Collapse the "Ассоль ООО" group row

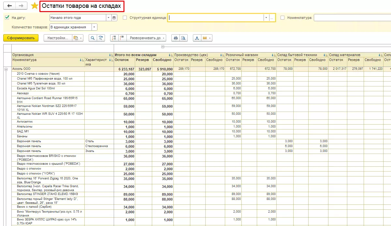point(6,69)
